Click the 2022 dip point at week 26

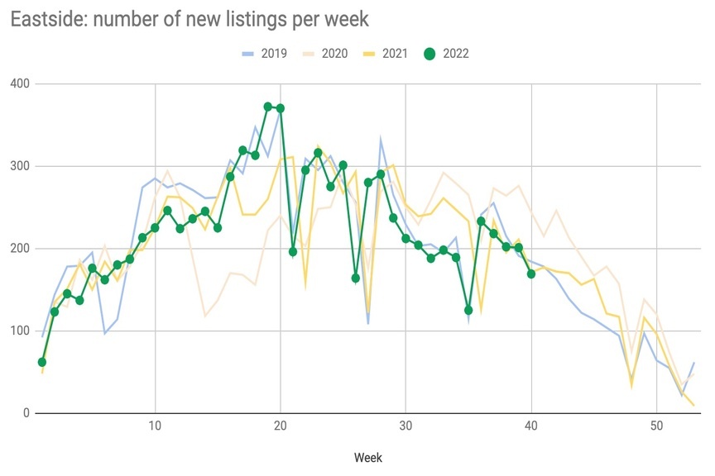click(x=356, y=278)
